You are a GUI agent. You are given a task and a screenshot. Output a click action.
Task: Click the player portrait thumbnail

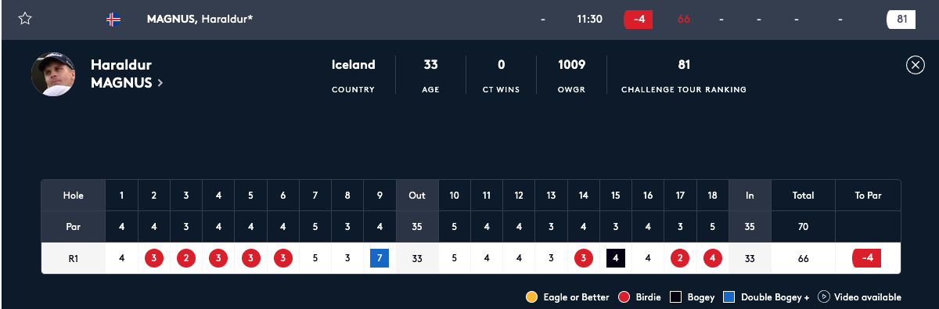pos(53,74)
